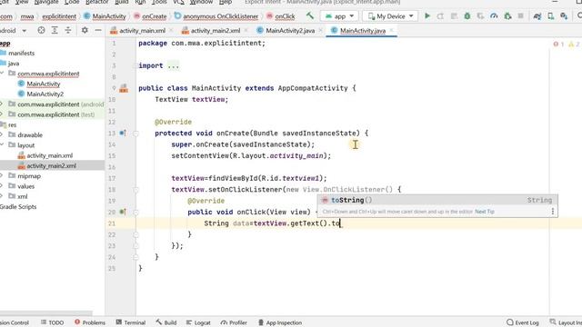This screenshot has width=582, height=327.
Task: Open the Profiler tool window at the bottom
Action: (x=234, y=322)
